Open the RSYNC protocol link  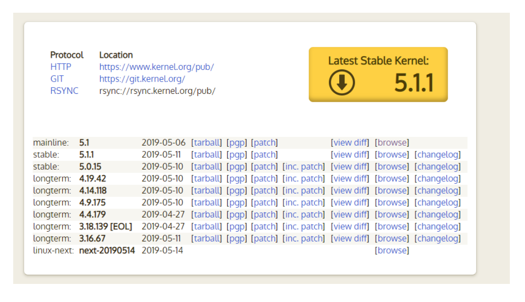[x=65, y=91]
